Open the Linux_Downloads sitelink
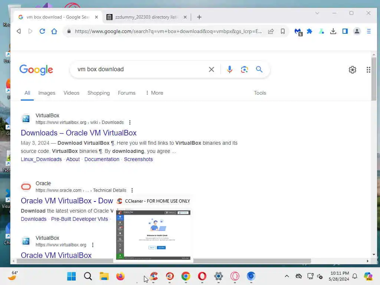This screenshot has width=380, height=285. pos(41,159)
